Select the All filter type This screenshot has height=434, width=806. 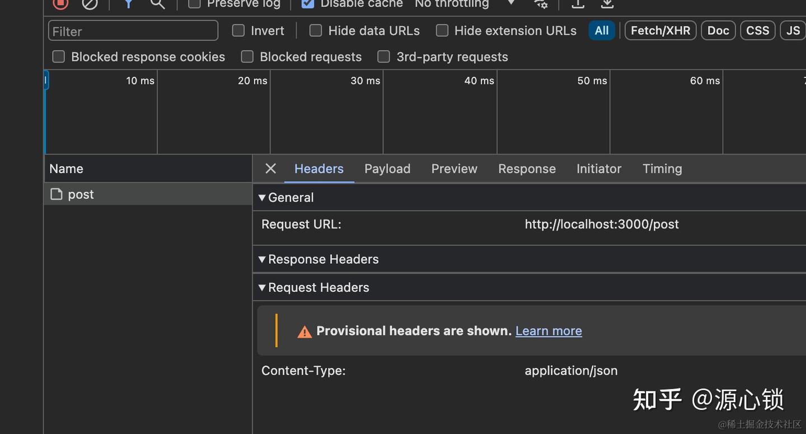(x=602, y=31)
